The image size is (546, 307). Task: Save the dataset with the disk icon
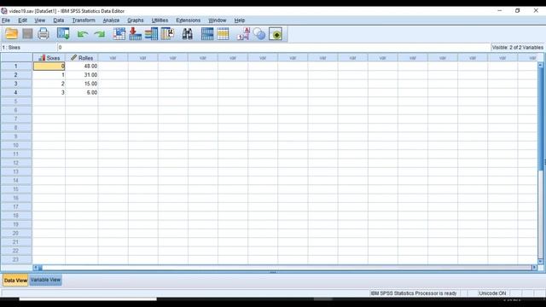coord(27,34)
